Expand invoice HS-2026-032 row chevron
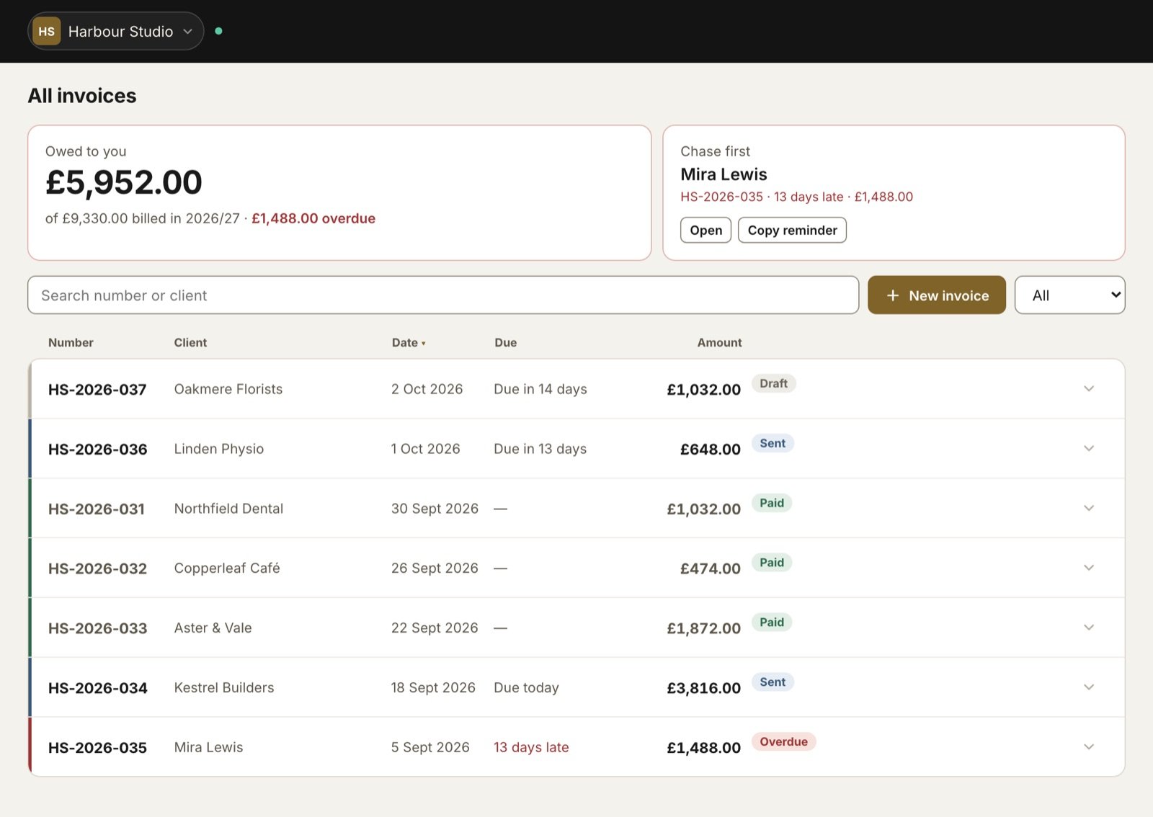This screenshot has width=1153, height=817. (1089, 568)
